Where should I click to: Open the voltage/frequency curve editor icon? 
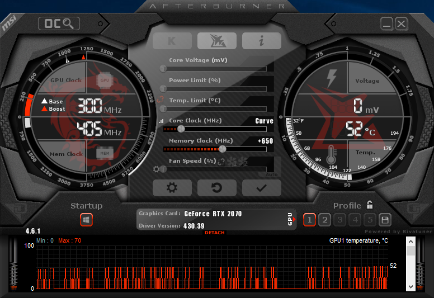[162, 121]
